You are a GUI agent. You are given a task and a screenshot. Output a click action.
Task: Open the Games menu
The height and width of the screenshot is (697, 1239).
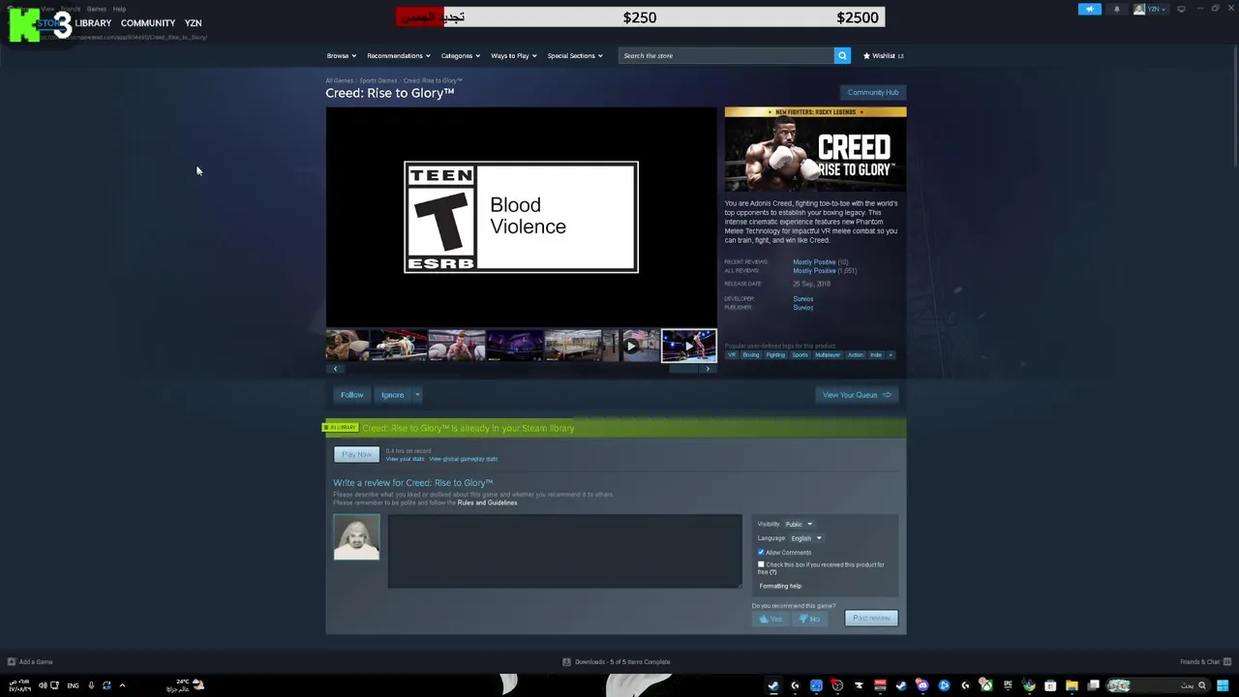(x=96, y=9)
